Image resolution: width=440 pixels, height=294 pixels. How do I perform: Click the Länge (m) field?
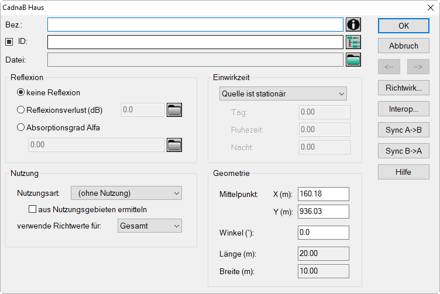(x=324, y=254)
